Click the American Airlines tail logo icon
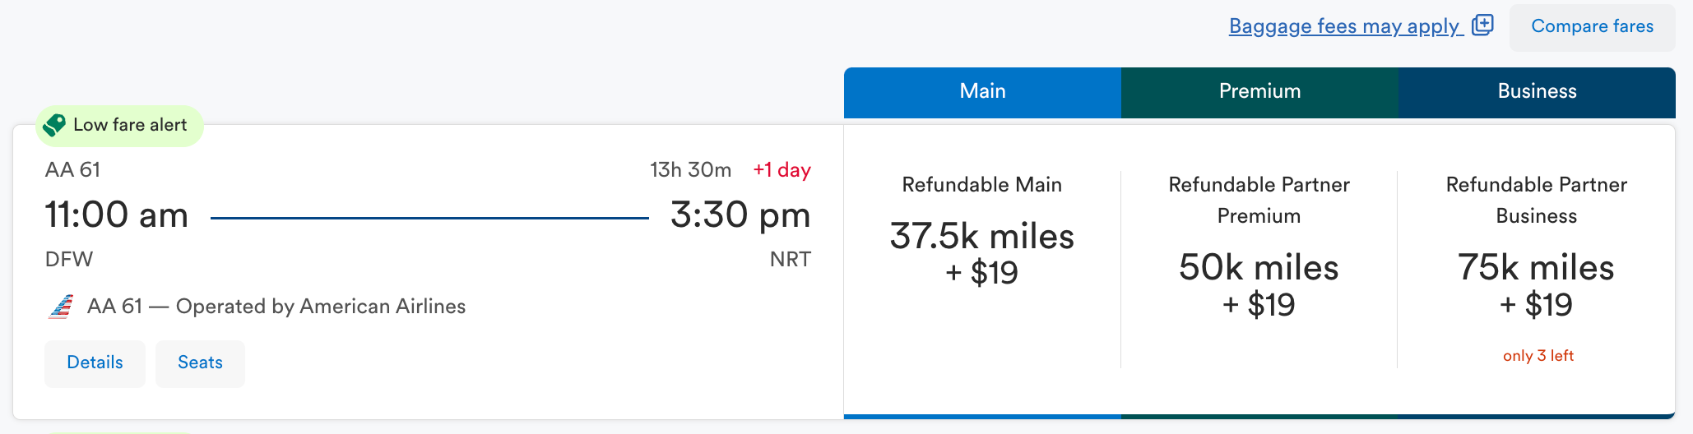Viewport: 1693px width, 434px height. pos(62,307)
